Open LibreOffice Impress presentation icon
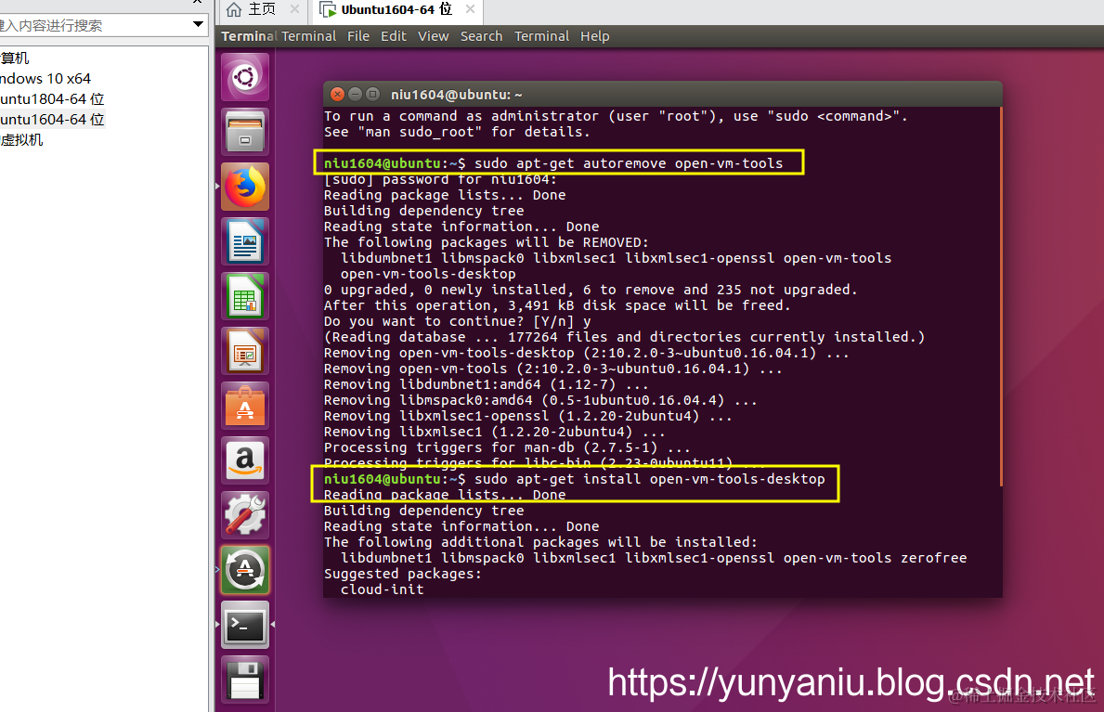Screen dimensions: 1104x712 click(x=245, y=351)
